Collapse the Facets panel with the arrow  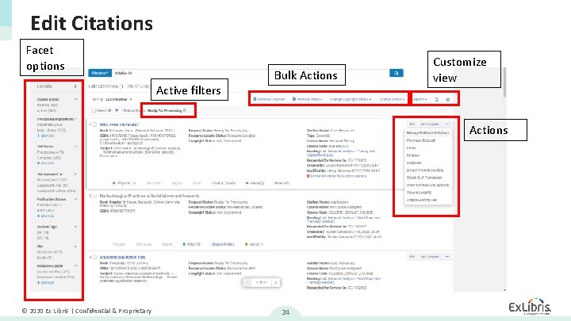75,86
